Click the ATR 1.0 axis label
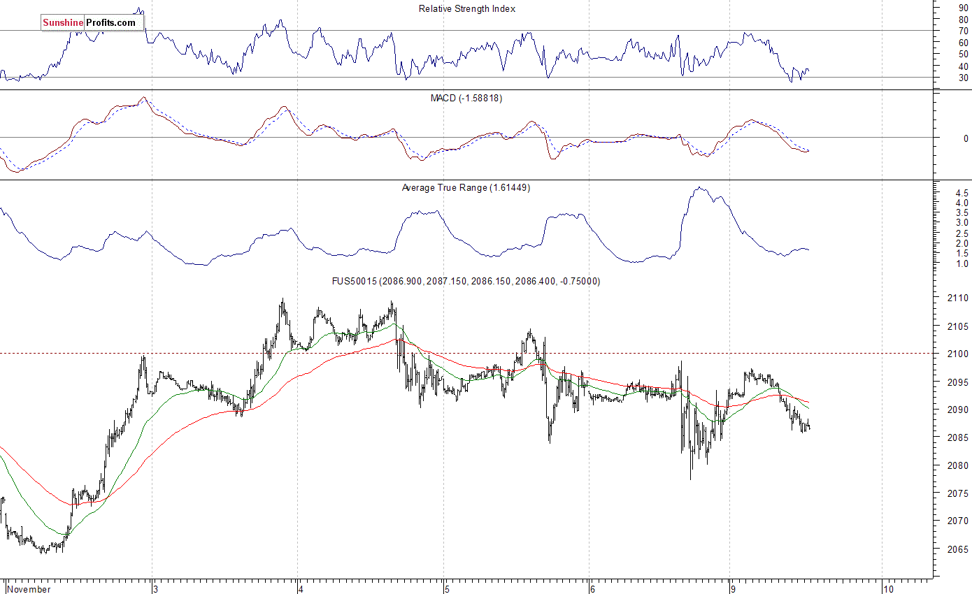Screen dimensions: 972x594 962,264
